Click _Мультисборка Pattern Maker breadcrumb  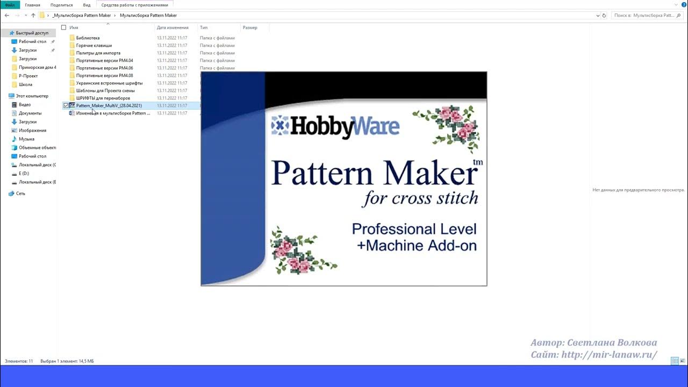click(x=82, y=16)
